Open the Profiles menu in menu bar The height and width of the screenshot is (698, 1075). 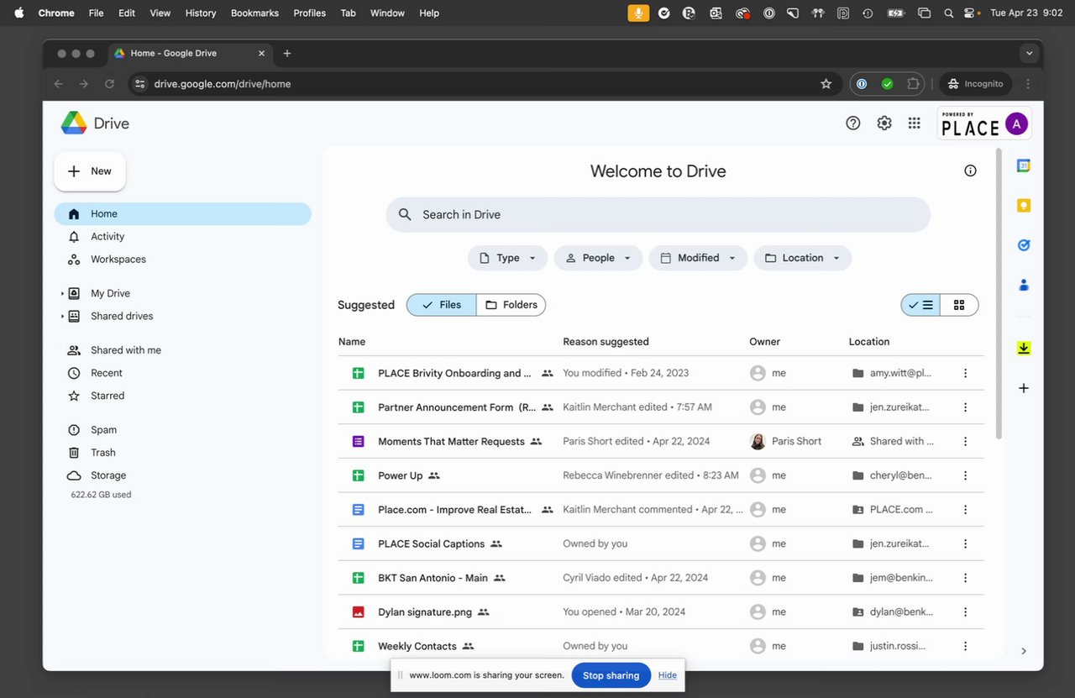coord(309,13)
